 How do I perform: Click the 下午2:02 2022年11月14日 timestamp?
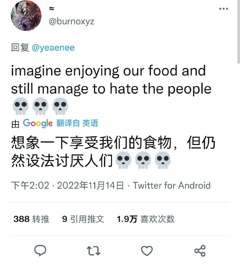[x=67, y=185]
